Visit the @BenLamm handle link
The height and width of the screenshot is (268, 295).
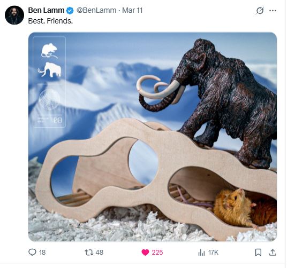pos(96,10)
